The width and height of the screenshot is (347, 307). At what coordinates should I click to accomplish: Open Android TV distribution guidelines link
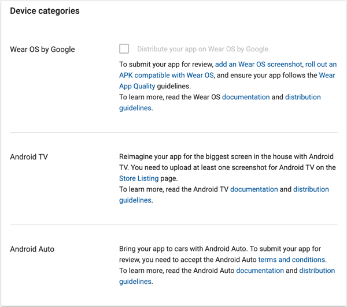coord(311,189)
